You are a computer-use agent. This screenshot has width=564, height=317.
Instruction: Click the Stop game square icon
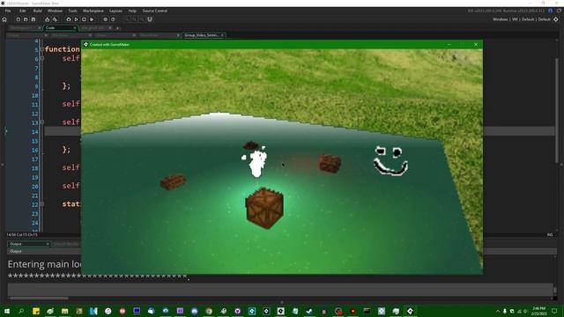pos(84,19)
